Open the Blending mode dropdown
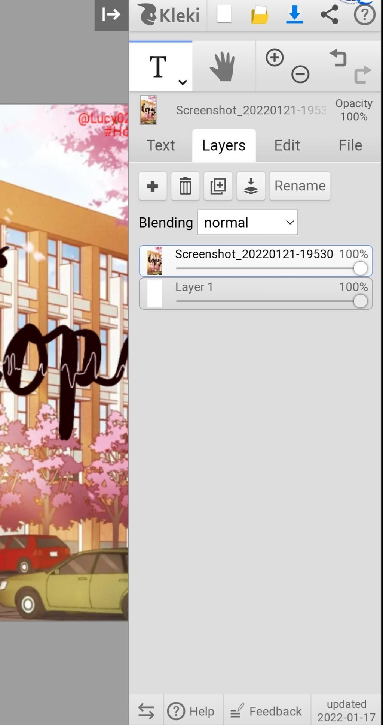The image size is (383, 725). (248, 223)
